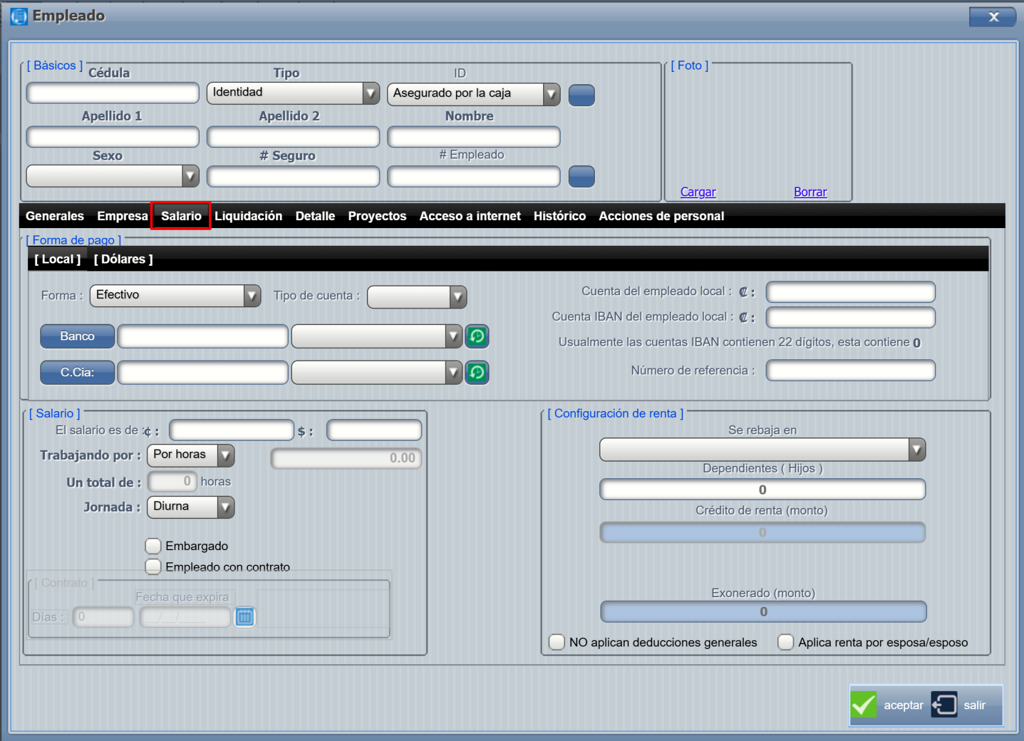Click the refresh icon in the Banco row

(477, 336)
